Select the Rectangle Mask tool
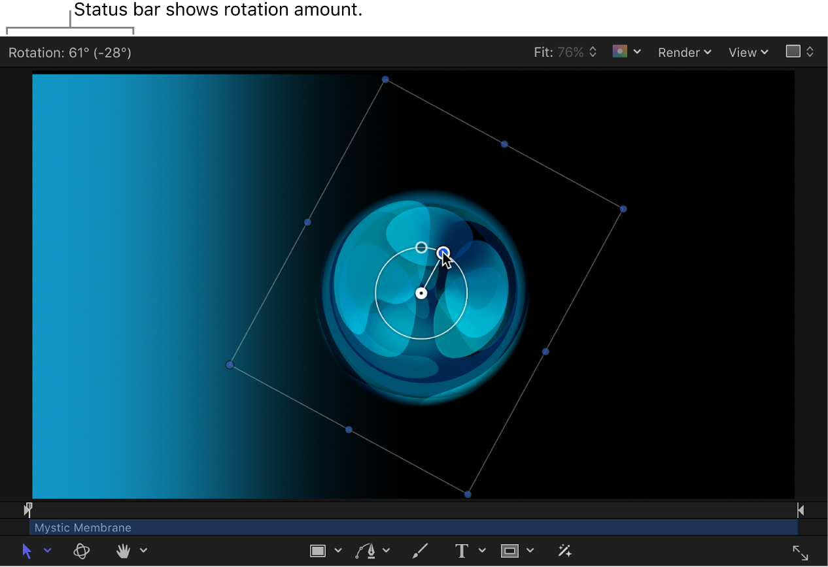The image size is (828, 567). tap(510, 551)
